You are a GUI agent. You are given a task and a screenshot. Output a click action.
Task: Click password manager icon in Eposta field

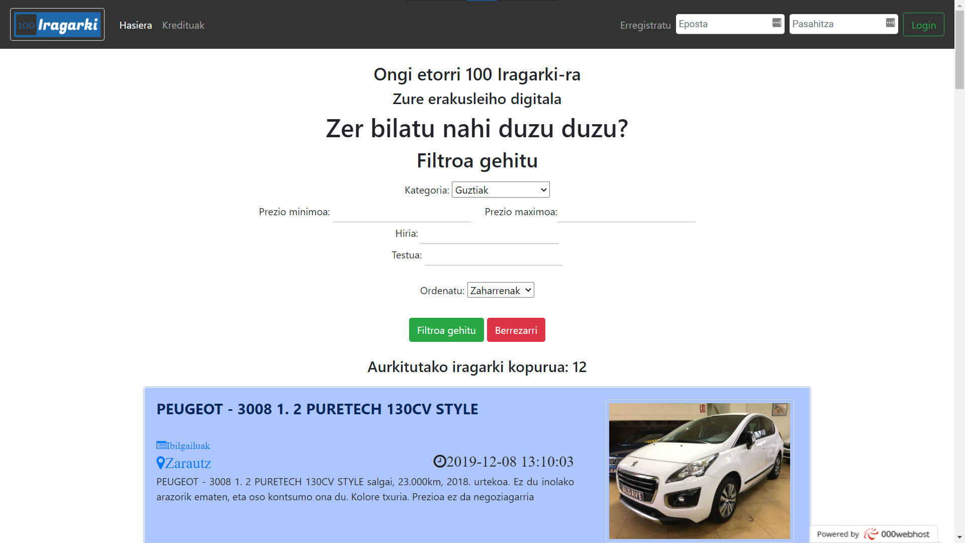777,23
